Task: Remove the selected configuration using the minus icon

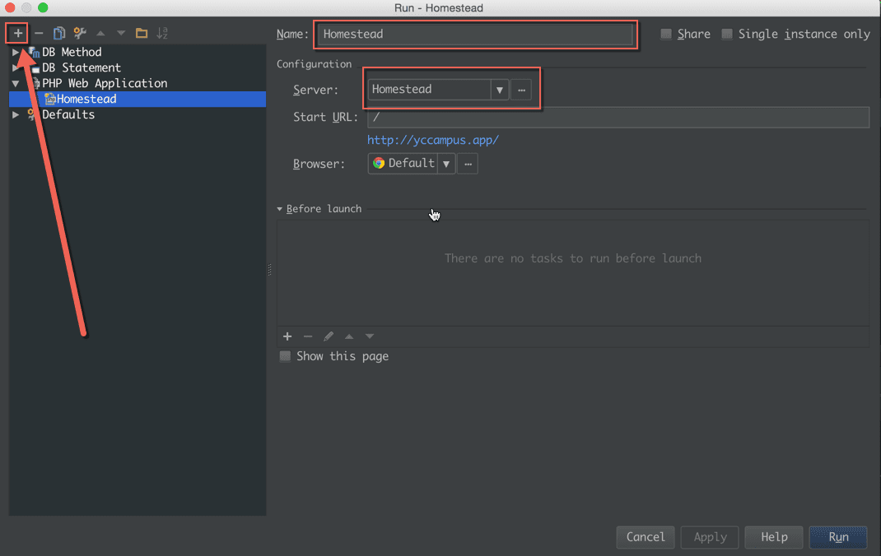Action: click(x=38, y=33)
